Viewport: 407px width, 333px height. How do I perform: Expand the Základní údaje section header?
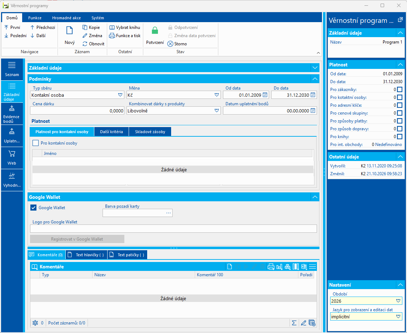[173, 68]
